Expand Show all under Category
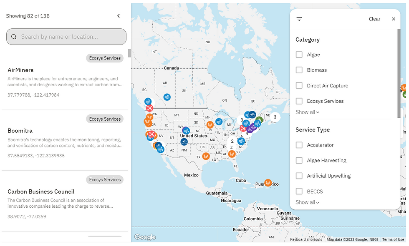This screenshot has height=246, width=409. click(x=307, y=112)
